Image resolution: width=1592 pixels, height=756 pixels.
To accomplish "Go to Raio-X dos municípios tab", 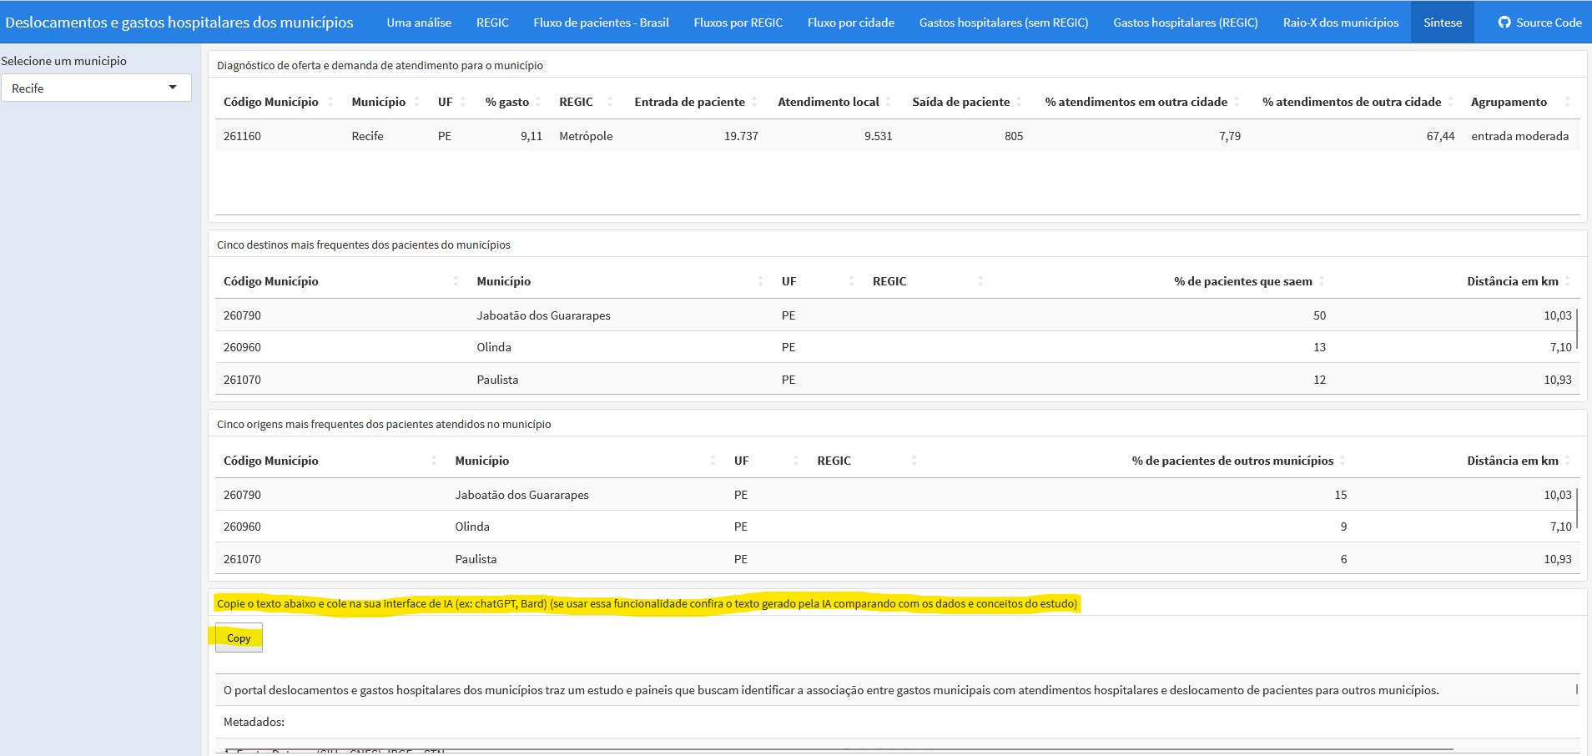I will tap(1341, 23).
